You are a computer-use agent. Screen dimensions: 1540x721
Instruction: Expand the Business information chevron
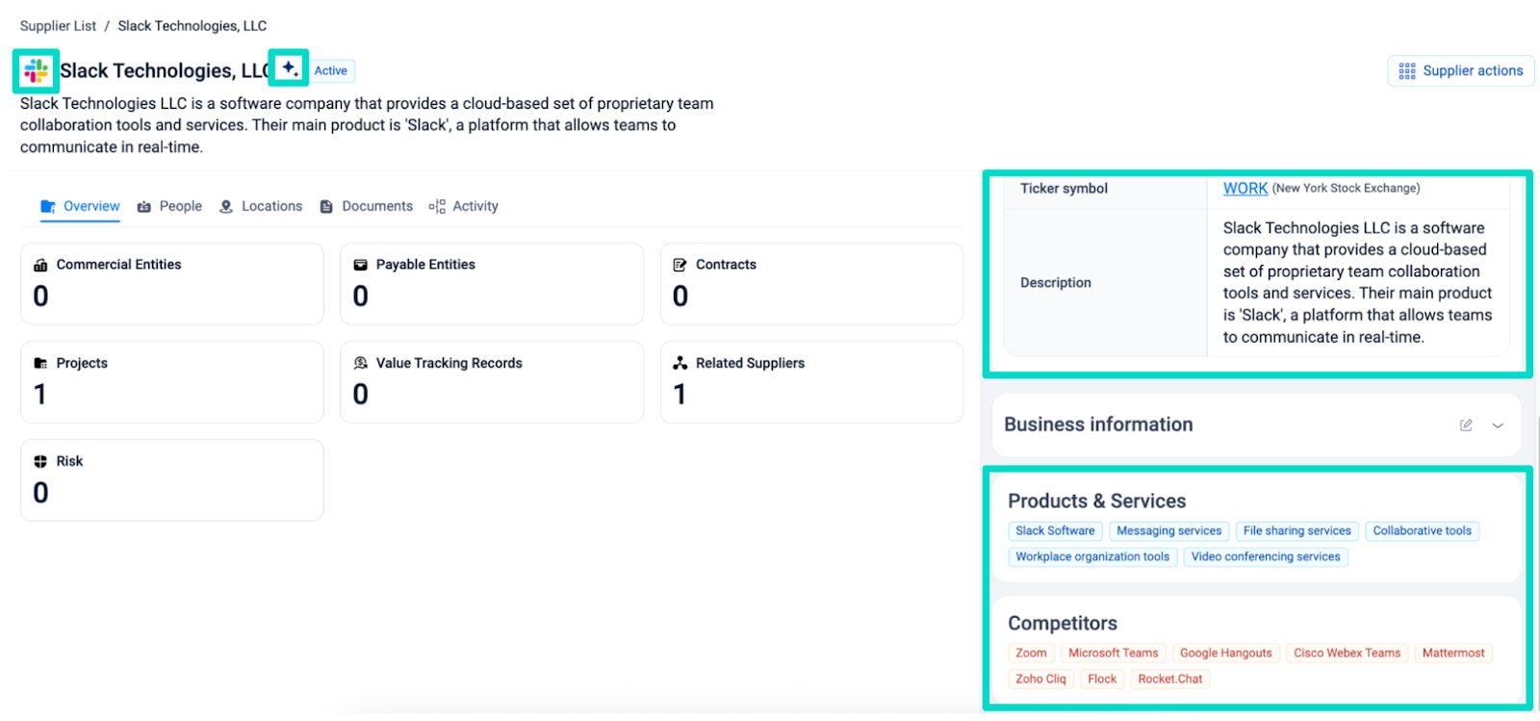[x=1498, y=425]
